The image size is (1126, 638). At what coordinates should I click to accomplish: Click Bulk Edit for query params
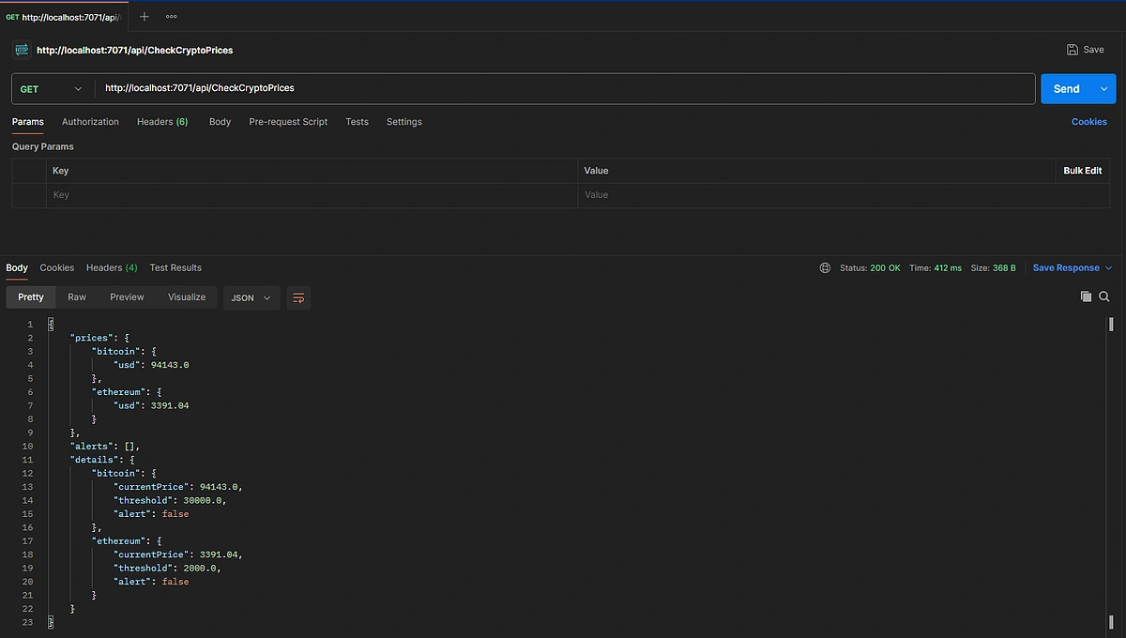point(1082,170)
